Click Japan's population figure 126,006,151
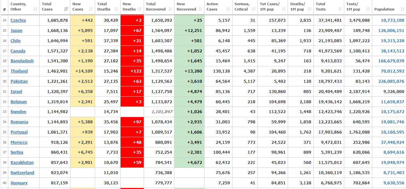 (x=392, y=31)
